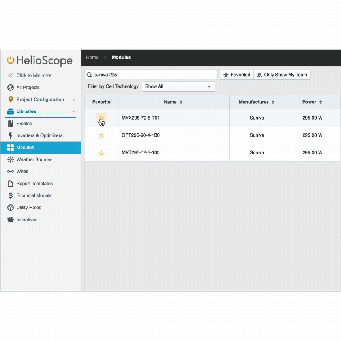Click the Modules grid icon
341x341 pixels.
pyautogui.click(x=10, y=148)
